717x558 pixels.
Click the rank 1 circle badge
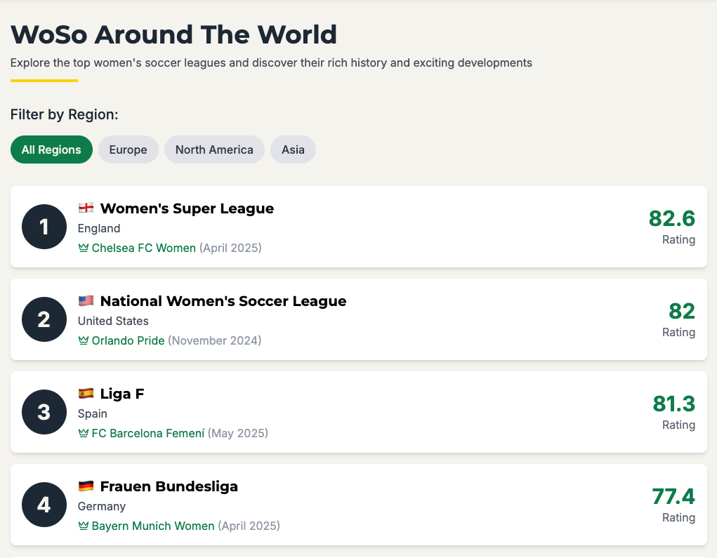pos(44,227)
